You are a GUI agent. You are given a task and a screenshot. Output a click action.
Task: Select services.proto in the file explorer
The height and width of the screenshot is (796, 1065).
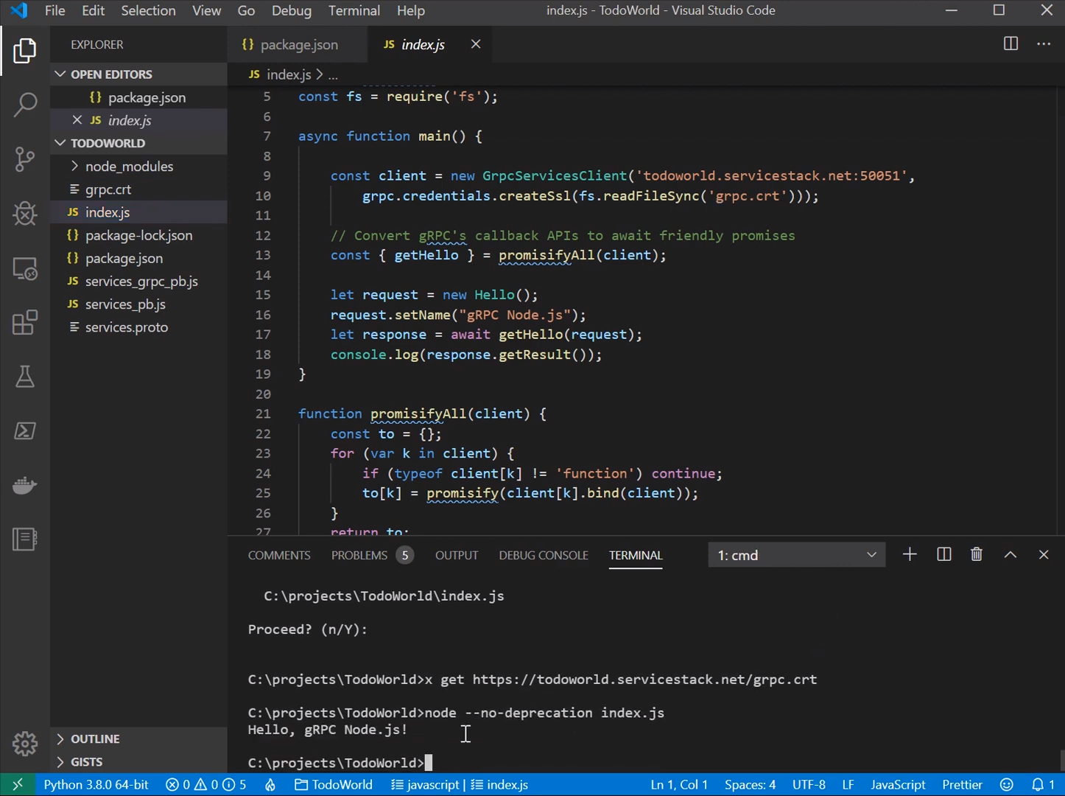(126, 327)
